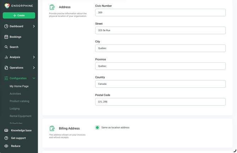The height and width of the screenshot is (153, 237).
Task: Click the Reduce eye icon
Action: point(6,146)
